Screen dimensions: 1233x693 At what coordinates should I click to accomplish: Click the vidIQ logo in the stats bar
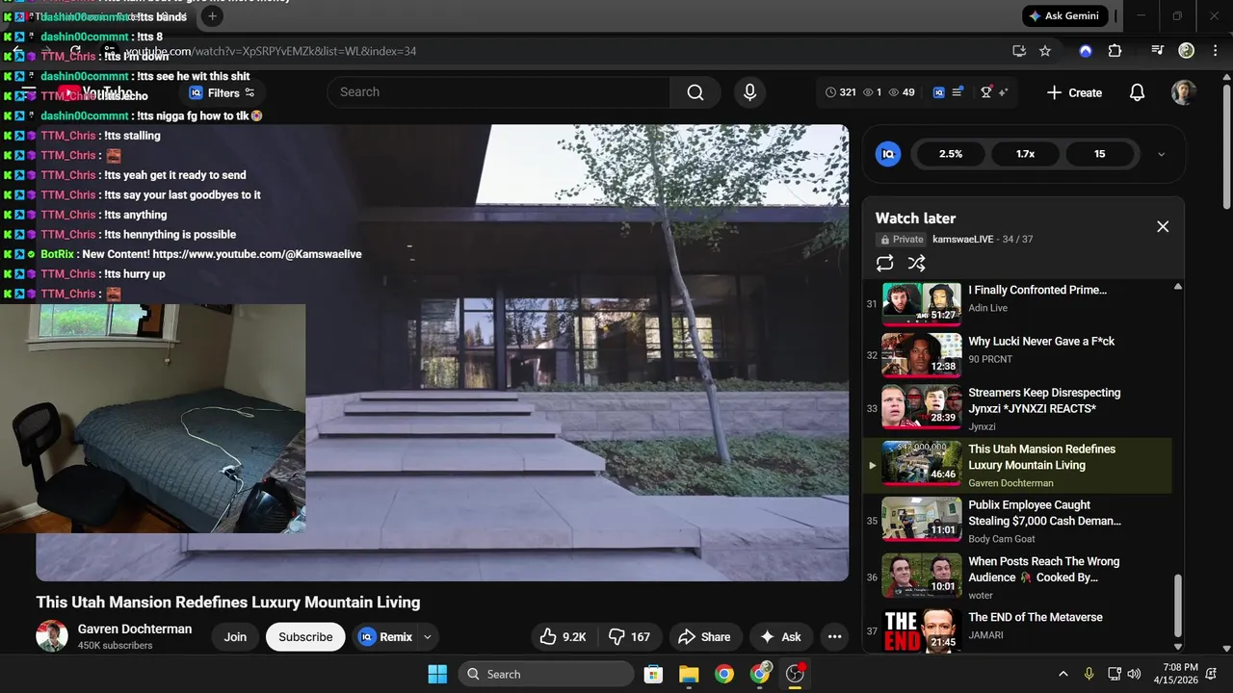pos(939,92)
